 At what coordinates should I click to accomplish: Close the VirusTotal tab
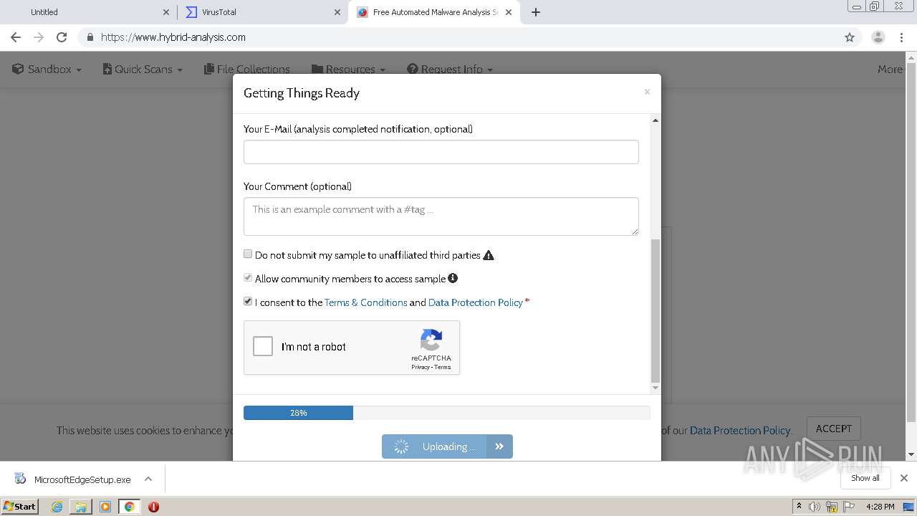click(337, 12)
